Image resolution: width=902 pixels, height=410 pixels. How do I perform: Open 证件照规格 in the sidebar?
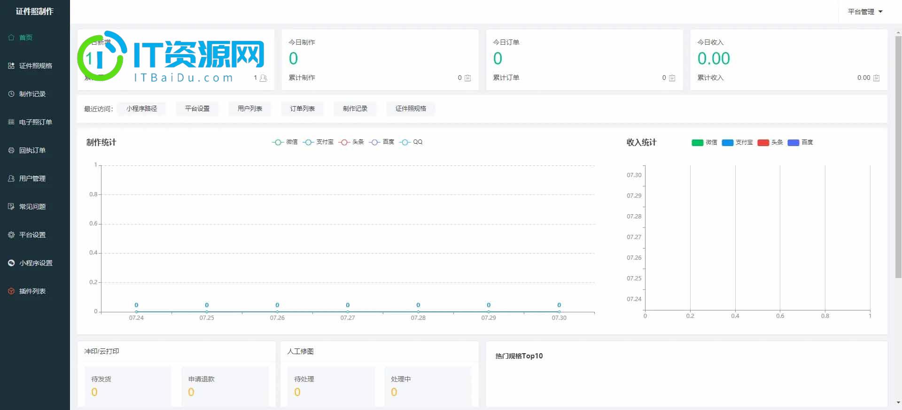point(35,66)
